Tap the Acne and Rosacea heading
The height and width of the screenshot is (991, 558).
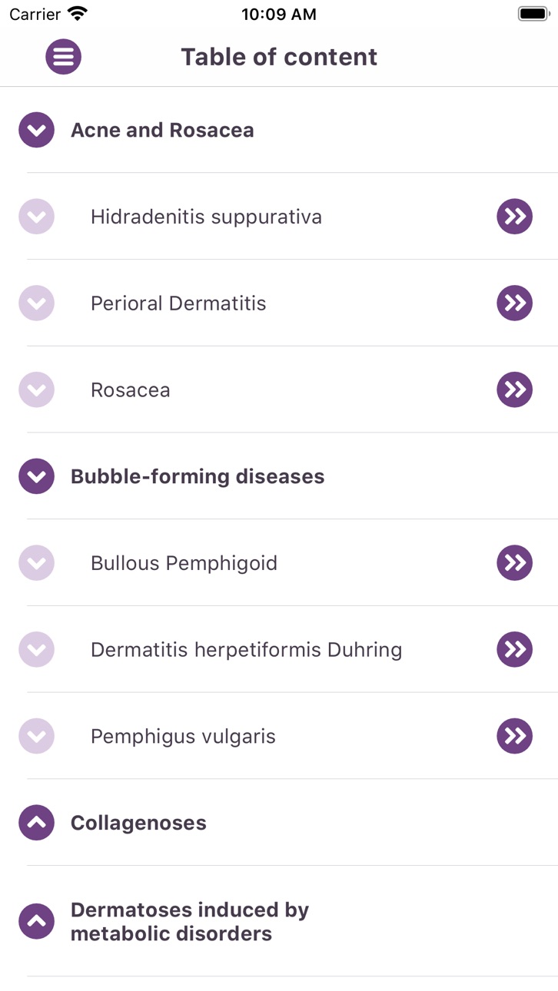point(162,130)
